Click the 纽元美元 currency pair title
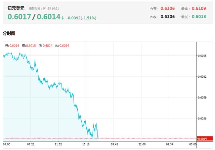This screenshot has height=150, width=215. [x=16, y=8]
